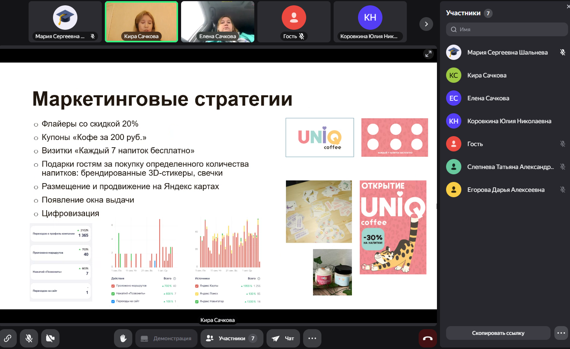Hang up with the red phone button
570x349 pixels.
click(x=427, y=338)
